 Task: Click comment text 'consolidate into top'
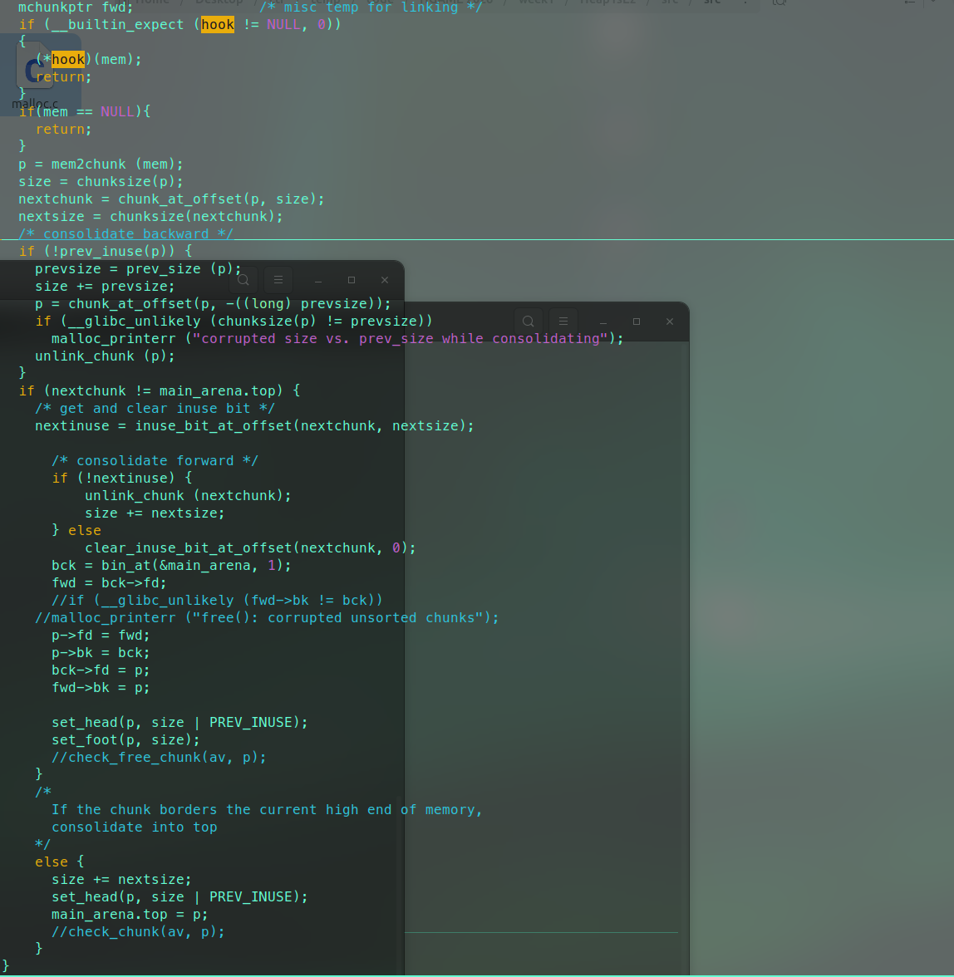[135, 827]
